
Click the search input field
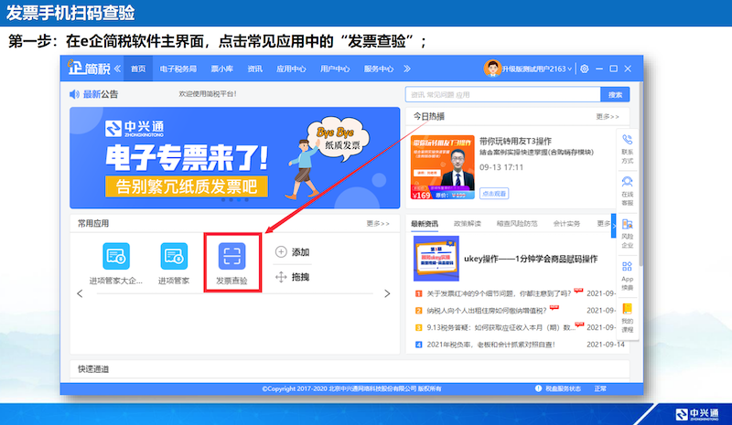[x=502, y=94]
